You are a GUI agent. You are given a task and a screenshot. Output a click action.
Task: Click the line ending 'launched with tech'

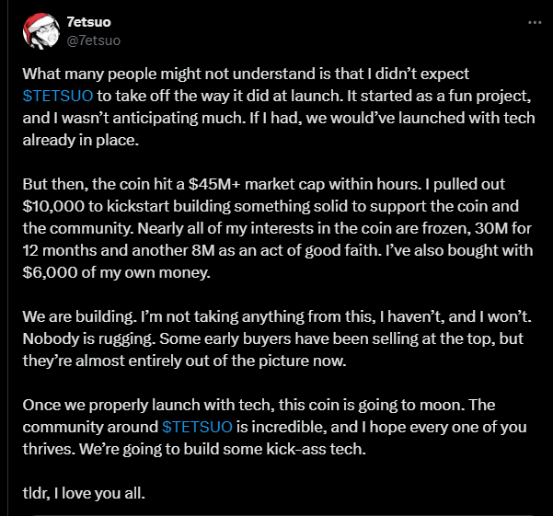(279, 118)
